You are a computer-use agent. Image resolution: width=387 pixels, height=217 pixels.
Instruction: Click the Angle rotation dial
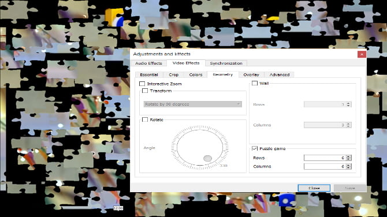click(200, 148)
